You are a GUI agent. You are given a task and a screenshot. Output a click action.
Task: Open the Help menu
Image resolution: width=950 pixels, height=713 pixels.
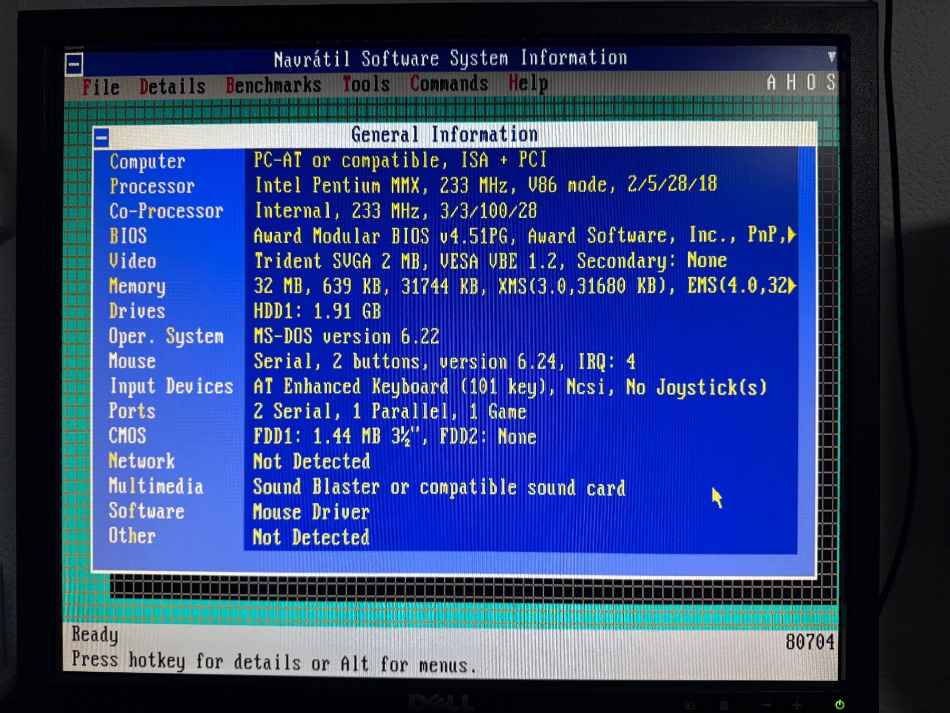tap(528, 83)
